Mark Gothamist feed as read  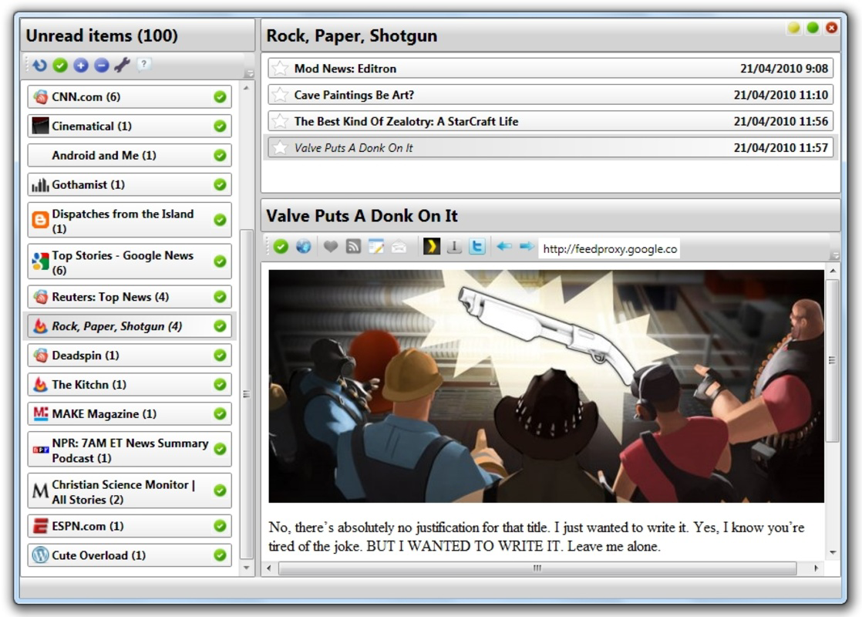pos(220,184)
